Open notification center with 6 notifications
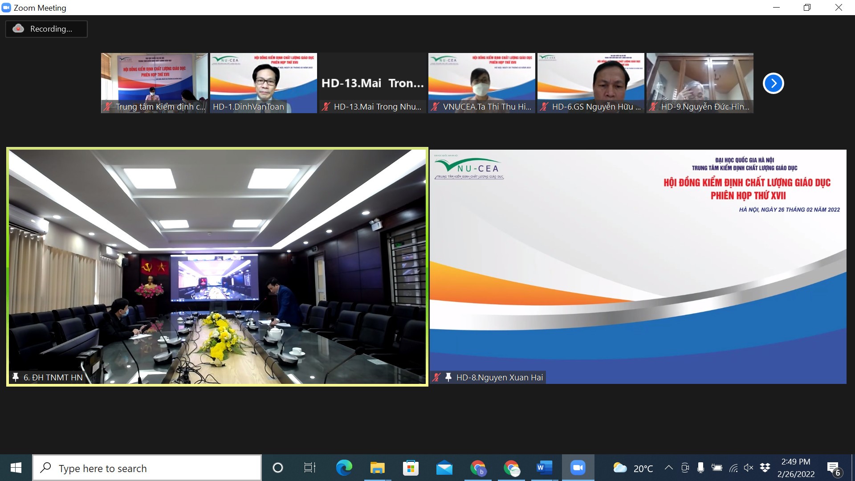 834,468
